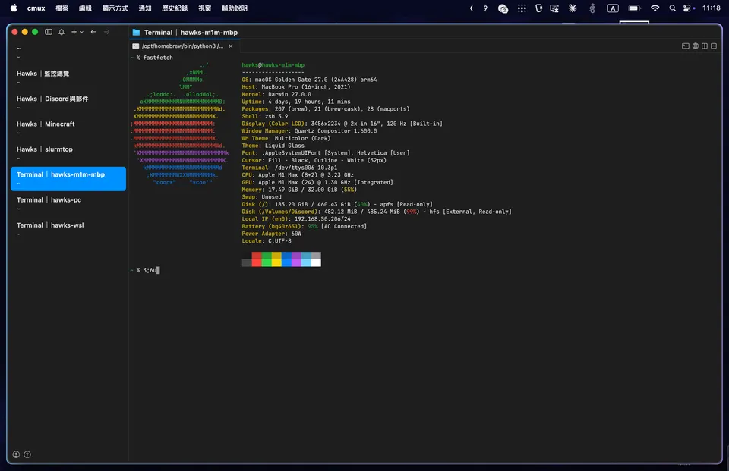Screen dimensions: 729x471
Task: Open the 通知 menu
Action: (144, 8)
